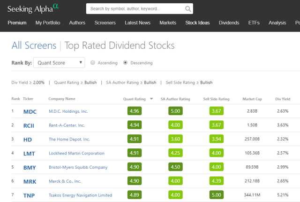300x202 pixels.
Task: Click the 5.00 SA Author Rating for MDC
Action: point(175,111)
